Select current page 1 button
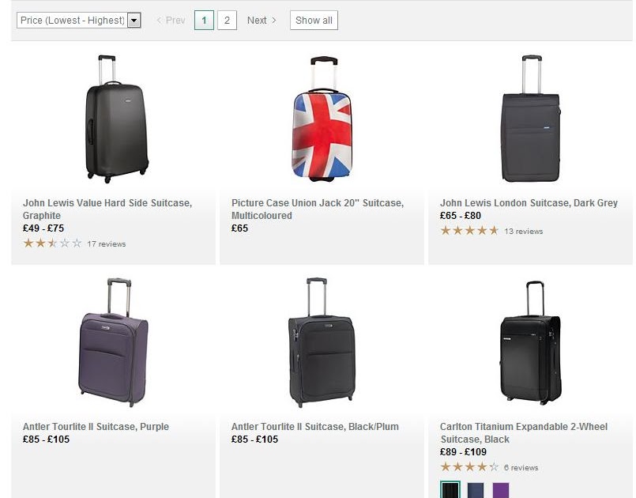Viewport: 636px width, 498px height. pyautogui.click(x=204, y=21)
